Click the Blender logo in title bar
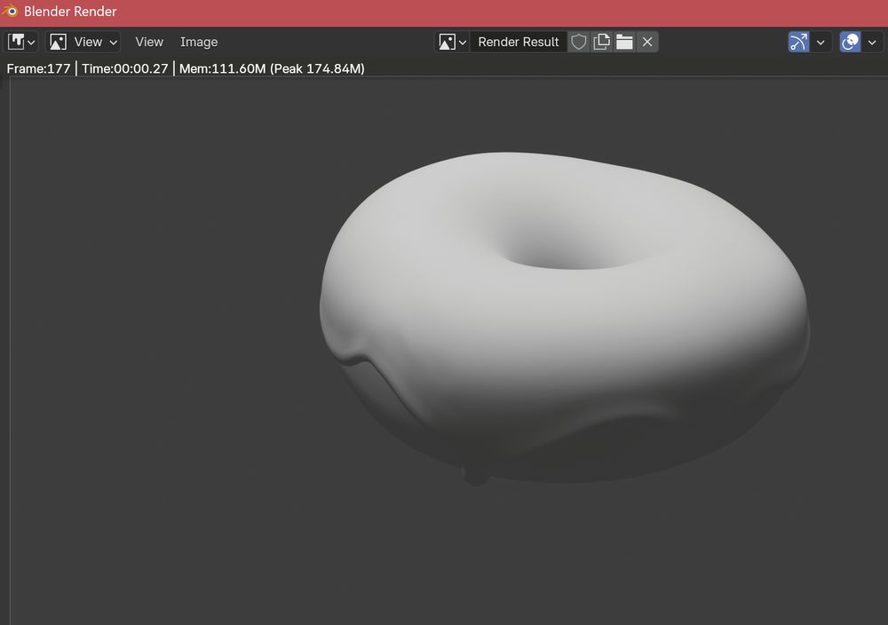This screenshot has width=888, height=625. pos(10,11)
